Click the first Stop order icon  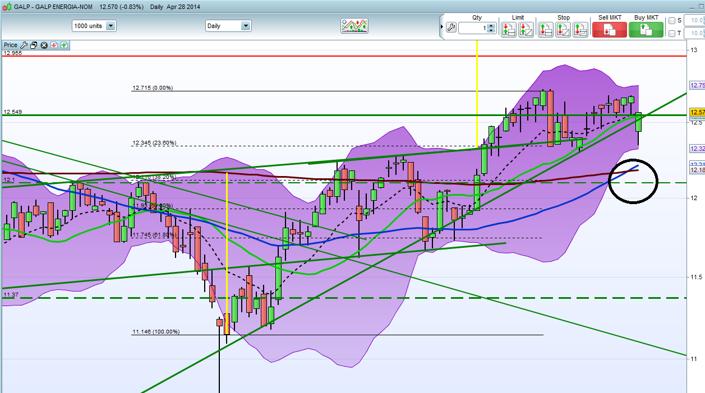[545, 30]
